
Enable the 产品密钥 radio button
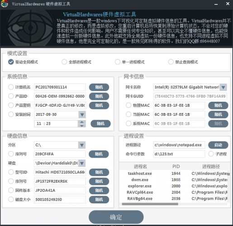[11, 105]
